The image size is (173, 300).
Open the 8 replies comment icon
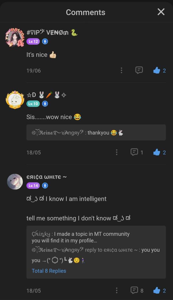click(134, 290)
